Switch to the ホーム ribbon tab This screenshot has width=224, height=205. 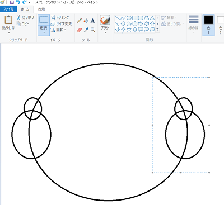[x=25, y=9]
